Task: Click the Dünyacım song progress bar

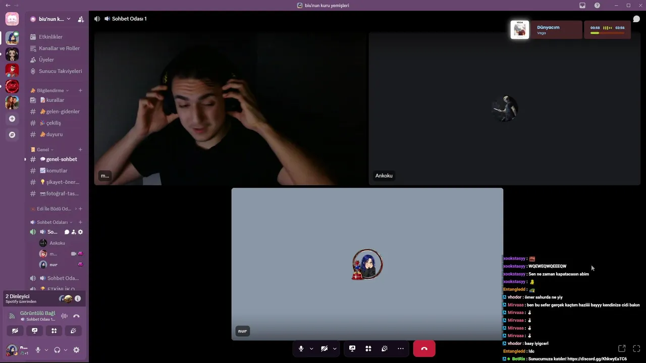Action: click(607, 33)
